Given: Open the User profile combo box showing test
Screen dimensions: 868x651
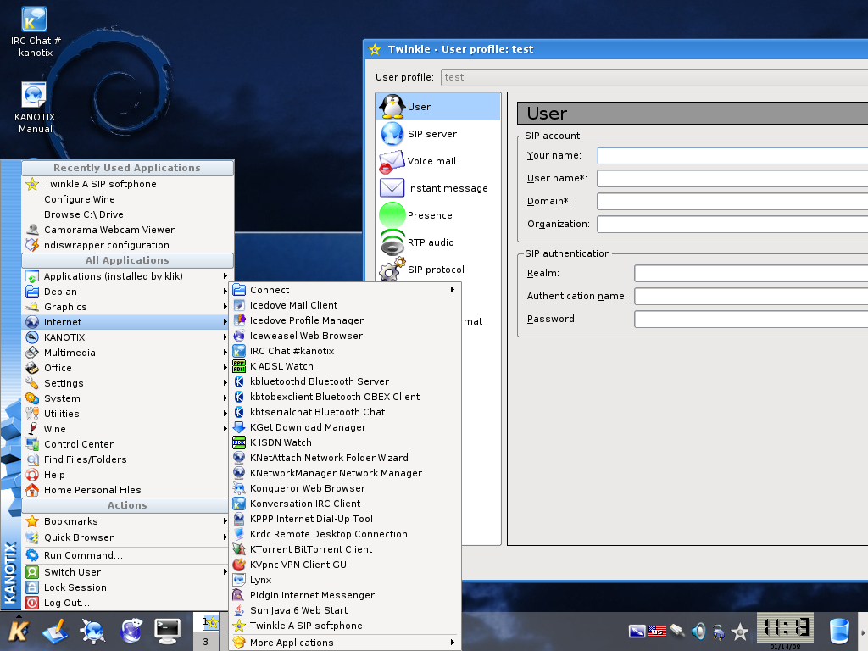Looking at the screenshot, I should 654,77.
